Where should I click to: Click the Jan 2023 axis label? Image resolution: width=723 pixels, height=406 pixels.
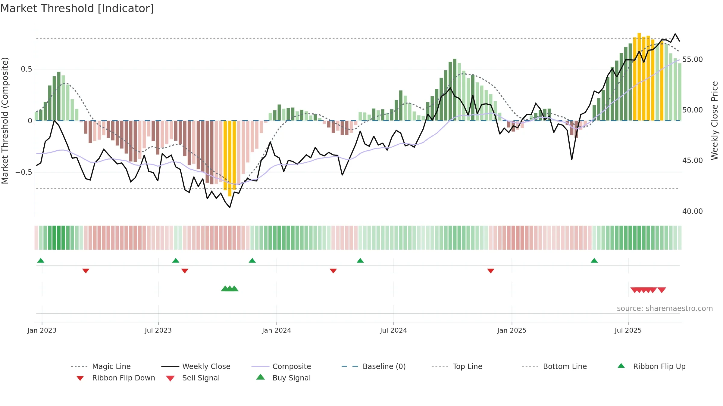(x=42, y=330)
